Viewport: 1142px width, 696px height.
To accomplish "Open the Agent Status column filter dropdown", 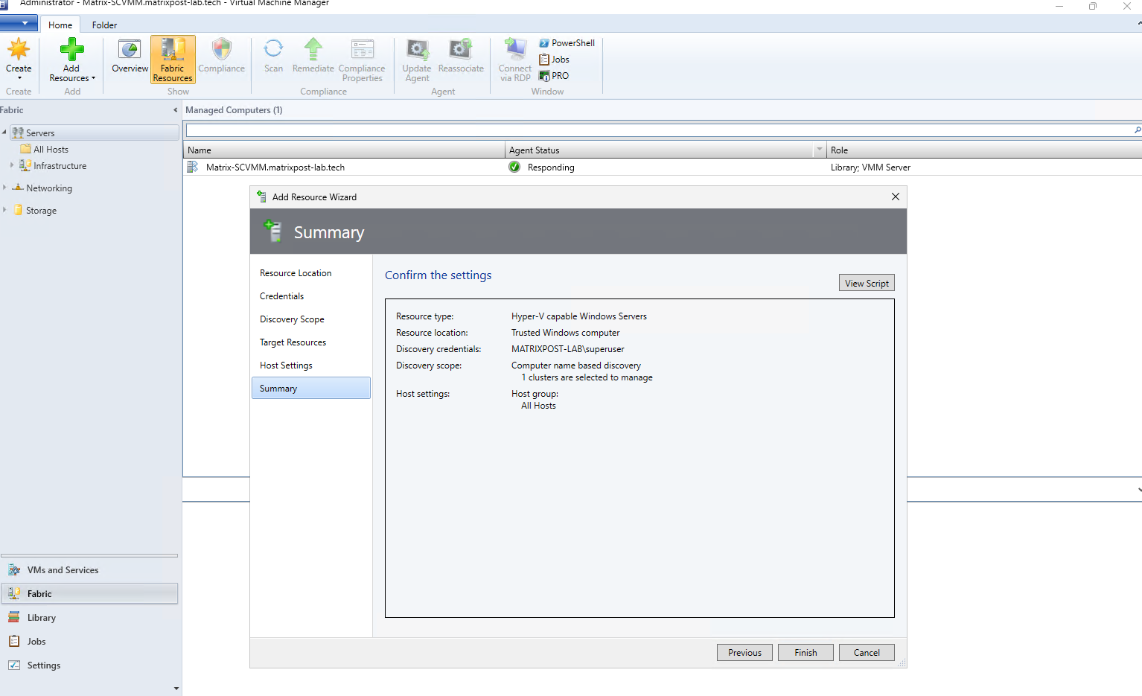I will coord(820,150).
